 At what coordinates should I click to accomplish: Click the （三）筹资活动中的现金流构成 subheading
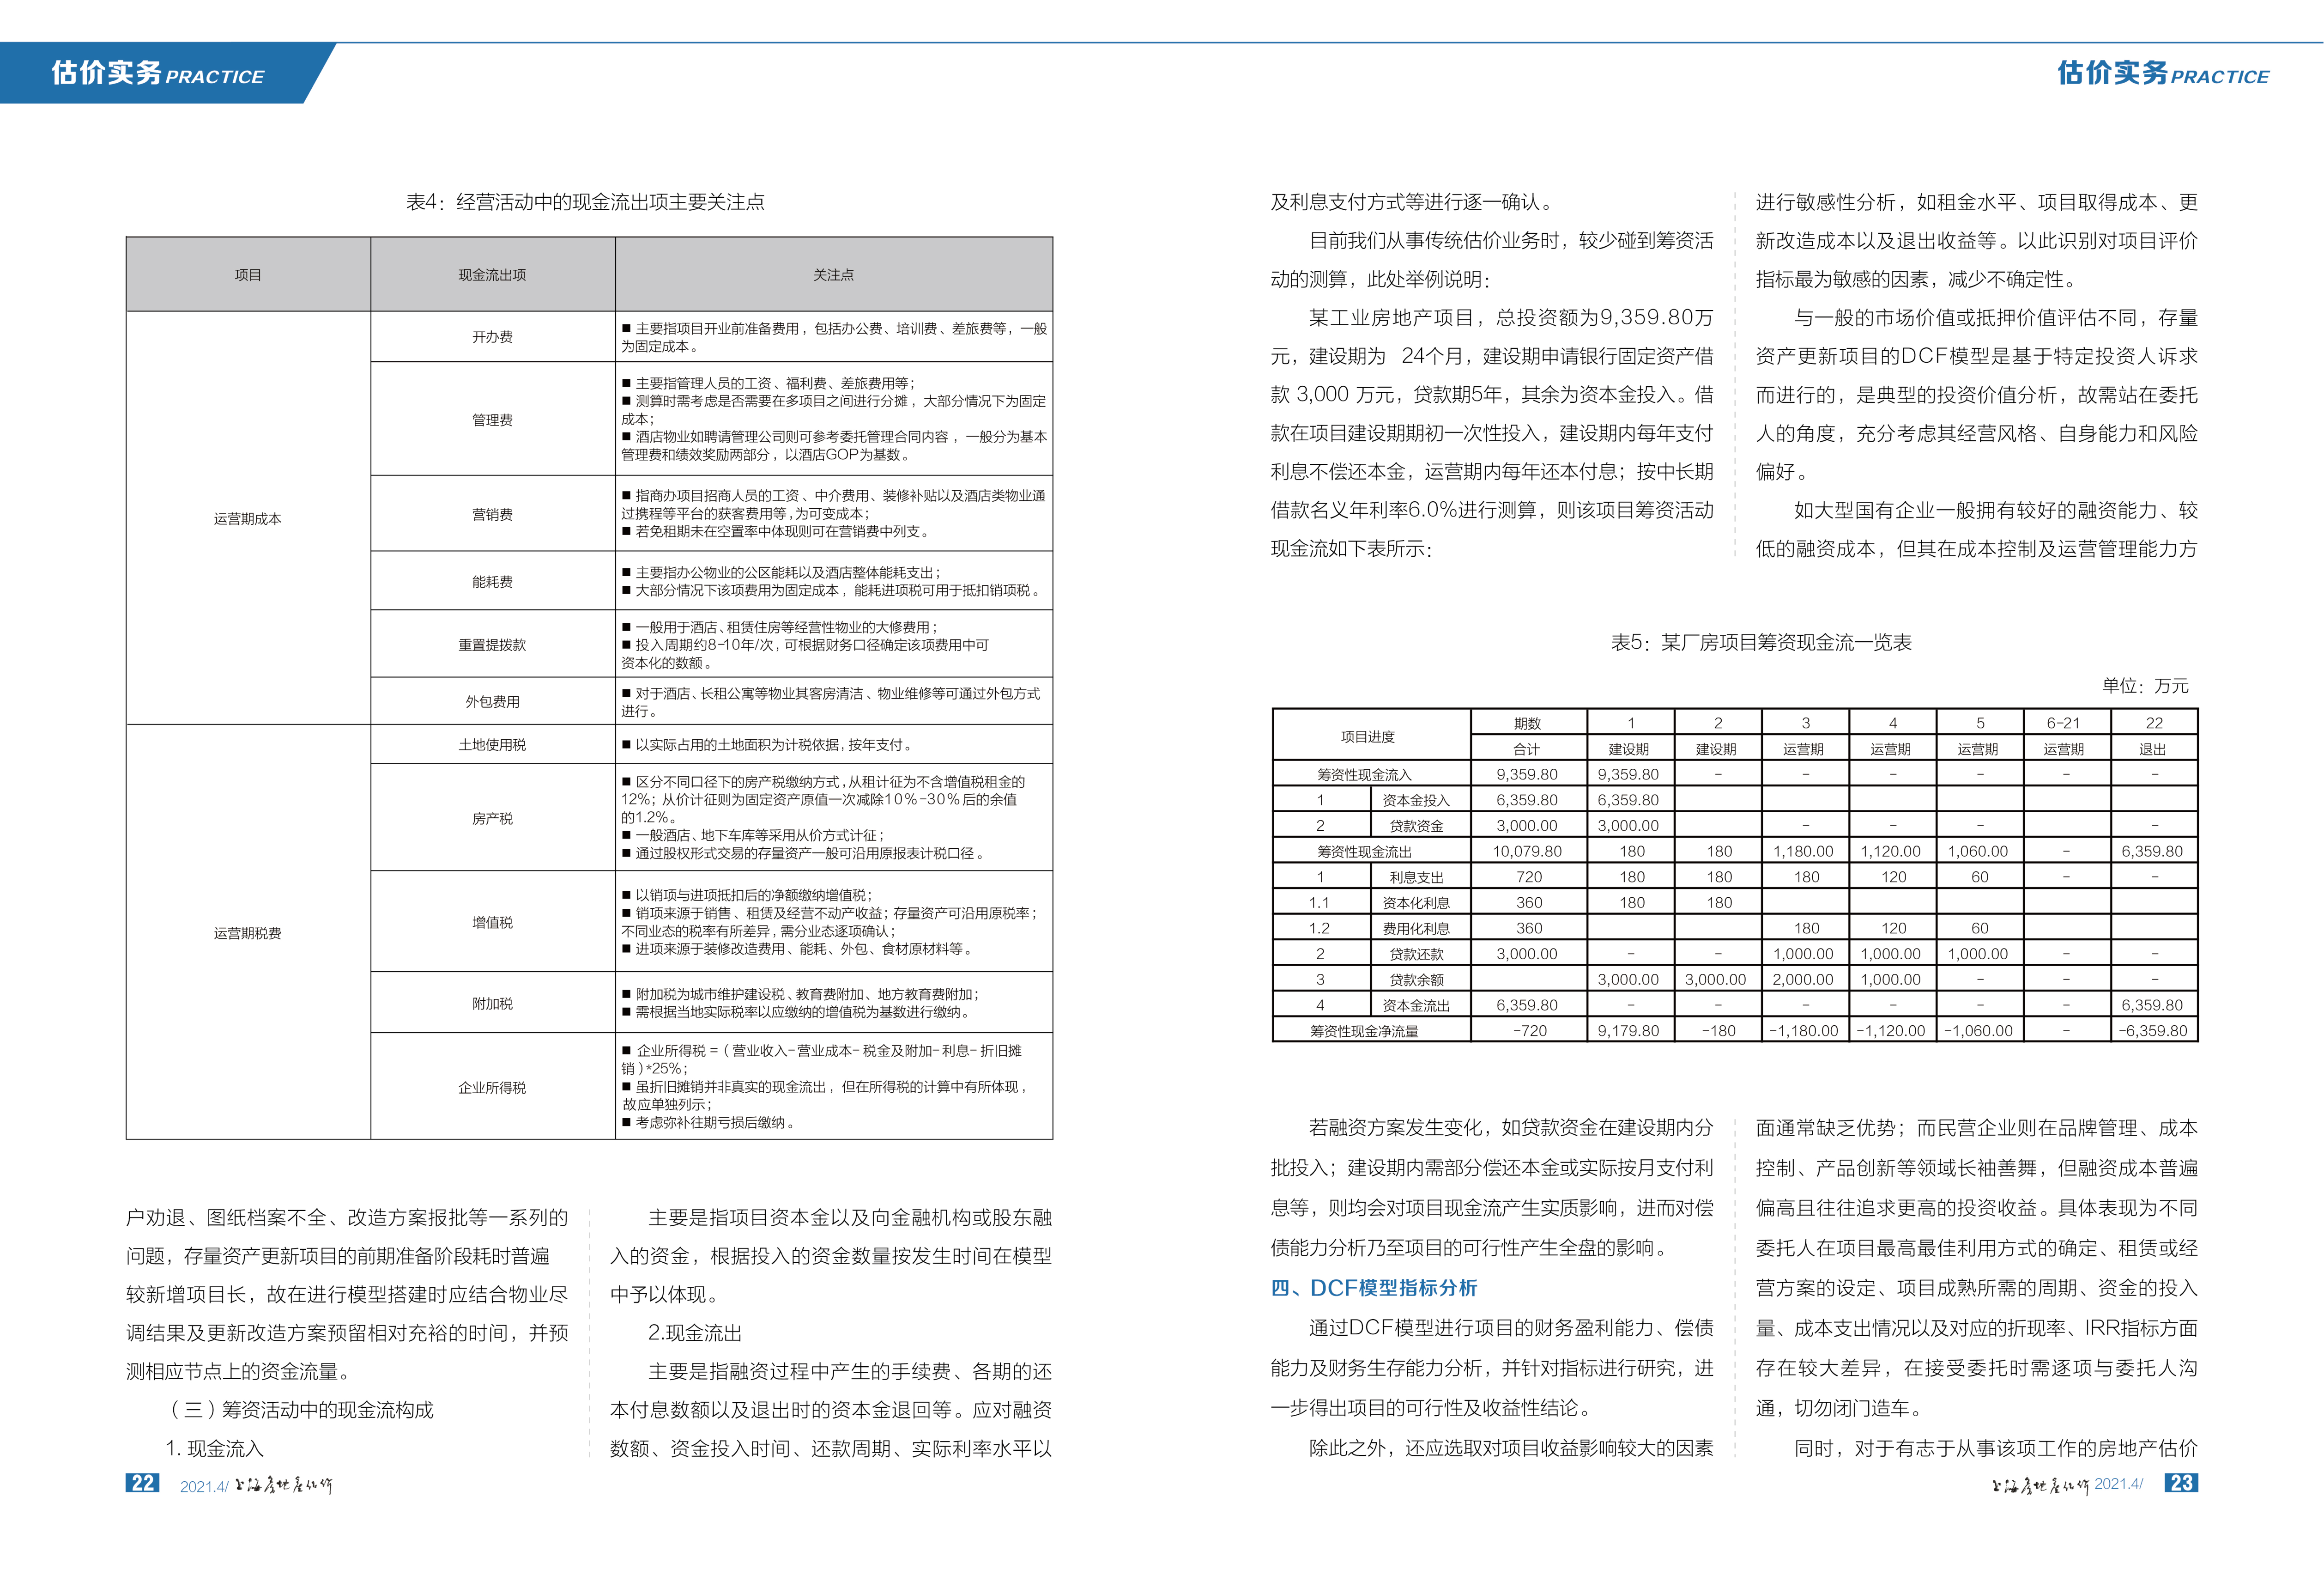click(x=301, y=1410)
